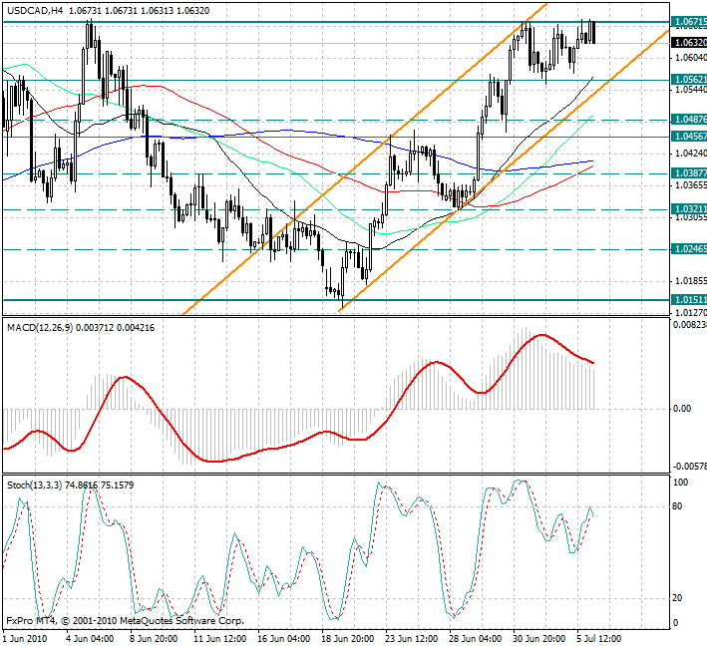Click the 4 Jun 04:00 time label
This screenshot has width=707, height=646.
(90, 639)
